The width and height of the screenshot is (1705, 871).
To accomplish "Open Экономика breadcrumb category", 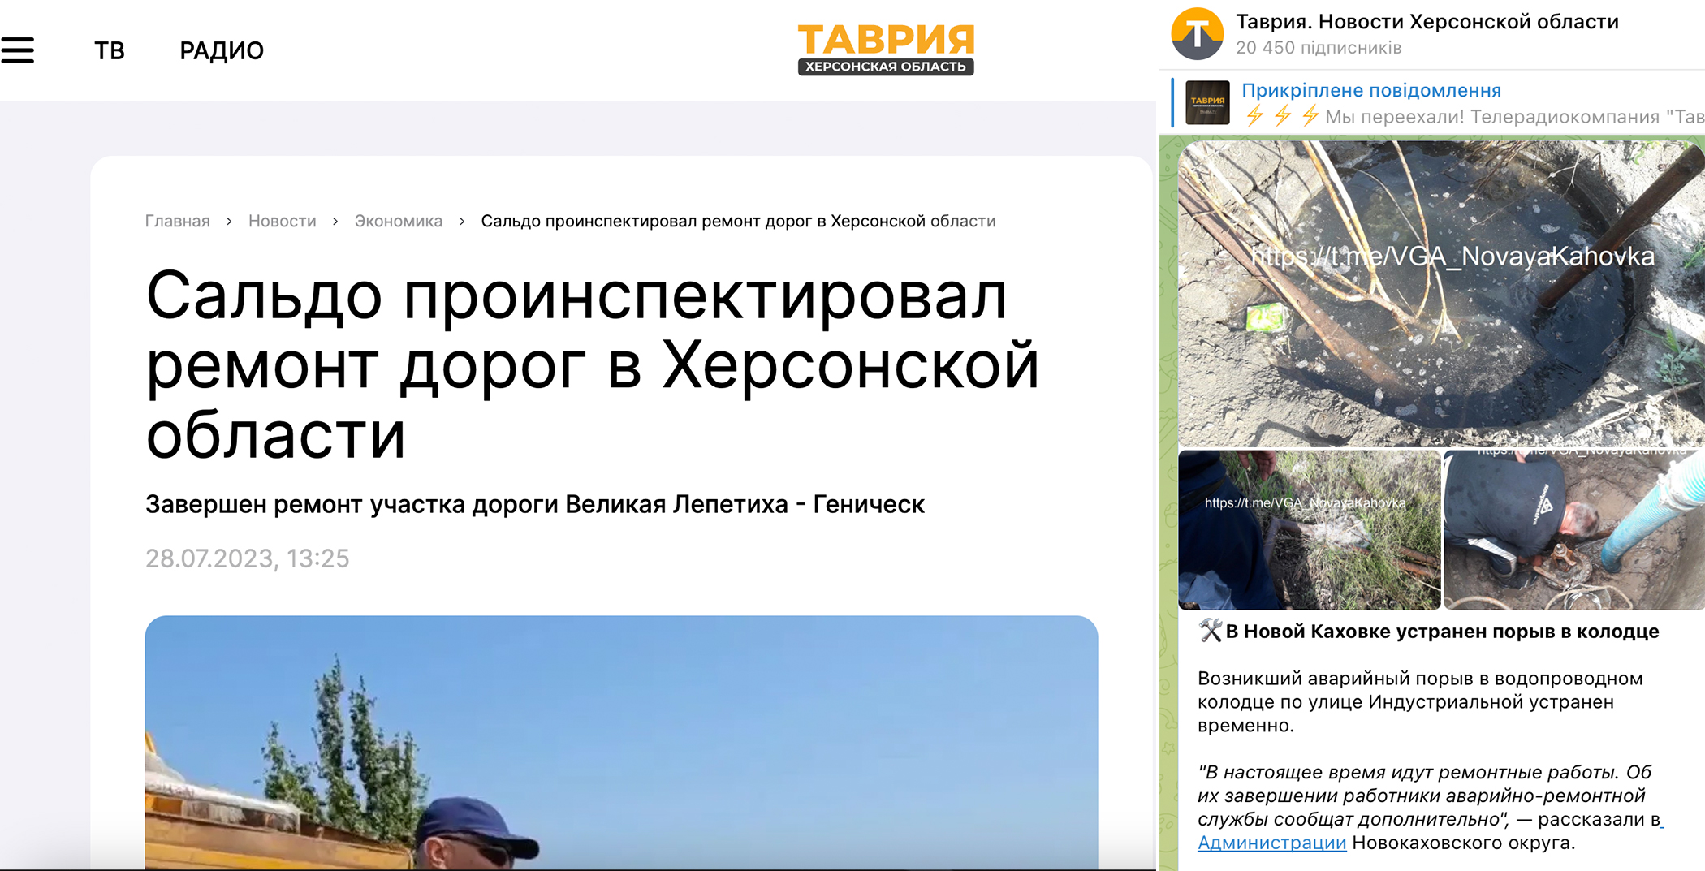I will tap(398, 221).
